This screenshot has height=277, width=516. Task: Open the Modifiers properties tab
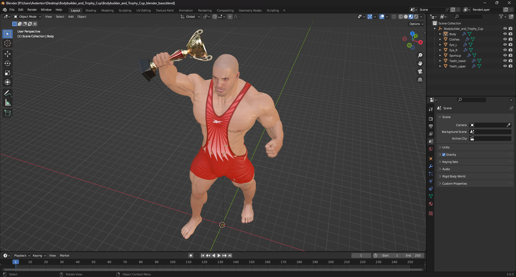431,166
